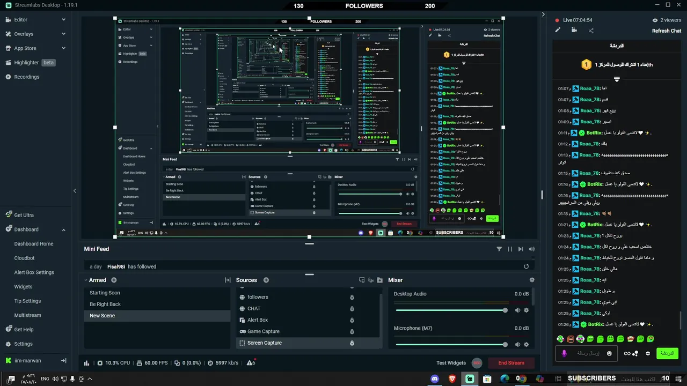Expand the App Store chevron in the sidebar
Screen dimensions: 687x386
coord(63,48)
